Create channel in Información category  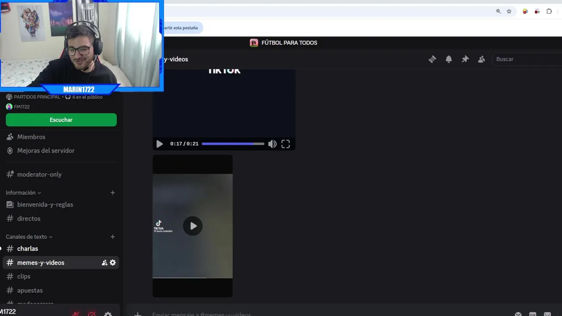coord(113,193)
